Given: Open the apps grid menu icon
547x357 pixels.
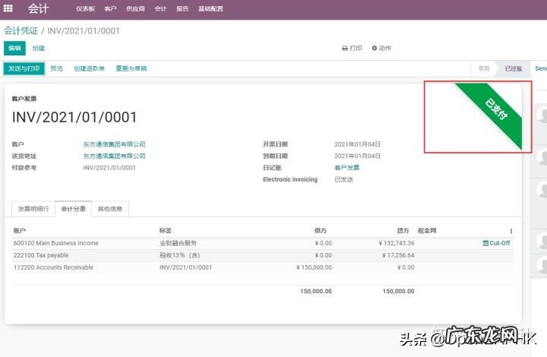Looking at the screenshot, I should pos(8,8).
